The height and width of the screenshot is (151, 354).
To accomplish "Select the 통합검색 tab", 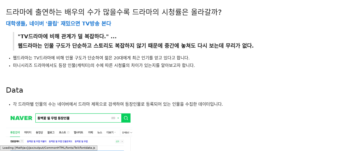I will pos(15,132).
